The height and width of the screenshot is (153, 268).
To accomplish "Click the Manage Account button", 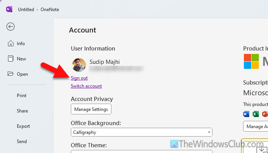I will (x=256, y=126).
